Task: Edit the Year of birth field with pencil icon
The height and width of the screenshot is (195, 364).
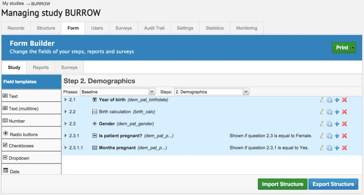Action: (322, 100)
